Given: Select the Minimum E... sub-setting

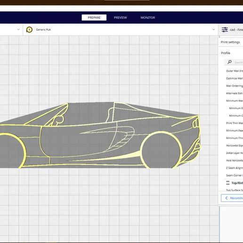Looking at the screenshot, I should pos(236,108).
